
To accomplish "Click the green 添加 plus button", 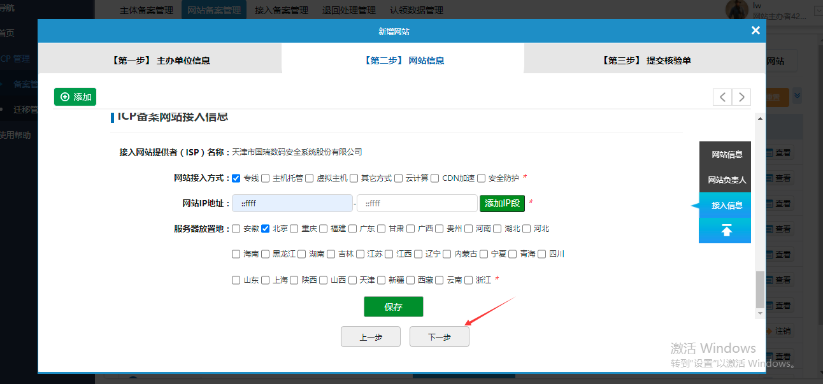I will point(75,97).
